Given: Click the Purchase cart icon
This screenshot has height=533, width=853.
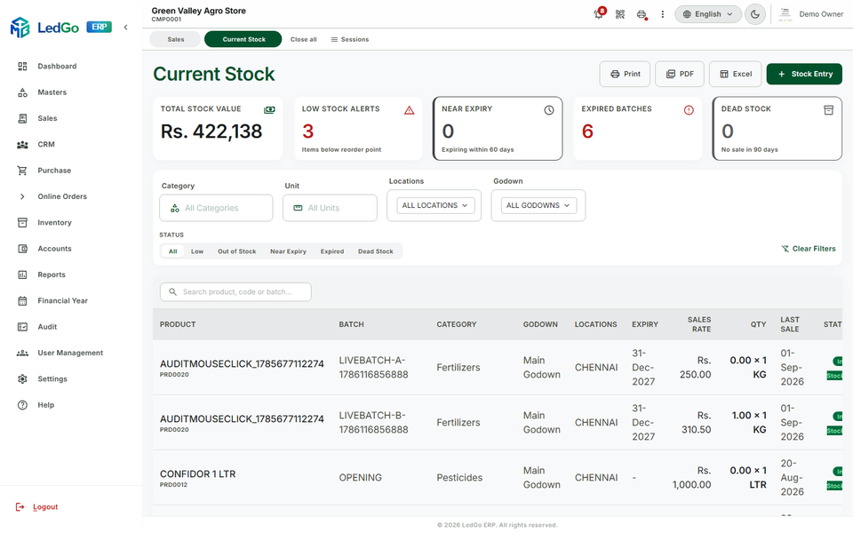Looking at the screenshot, I should 22,171.
